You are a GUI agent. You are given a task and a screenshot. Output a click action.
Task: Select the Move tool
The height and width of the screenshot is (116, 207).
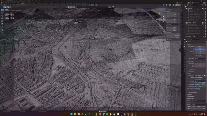pyautogui.click(x=2, y=16)
